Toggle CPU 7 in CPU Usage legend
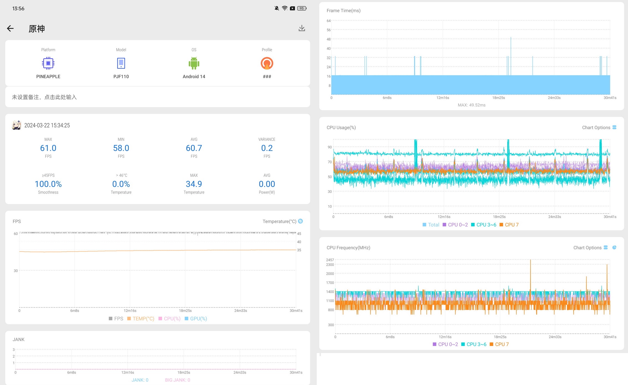 tap(509, 224)
